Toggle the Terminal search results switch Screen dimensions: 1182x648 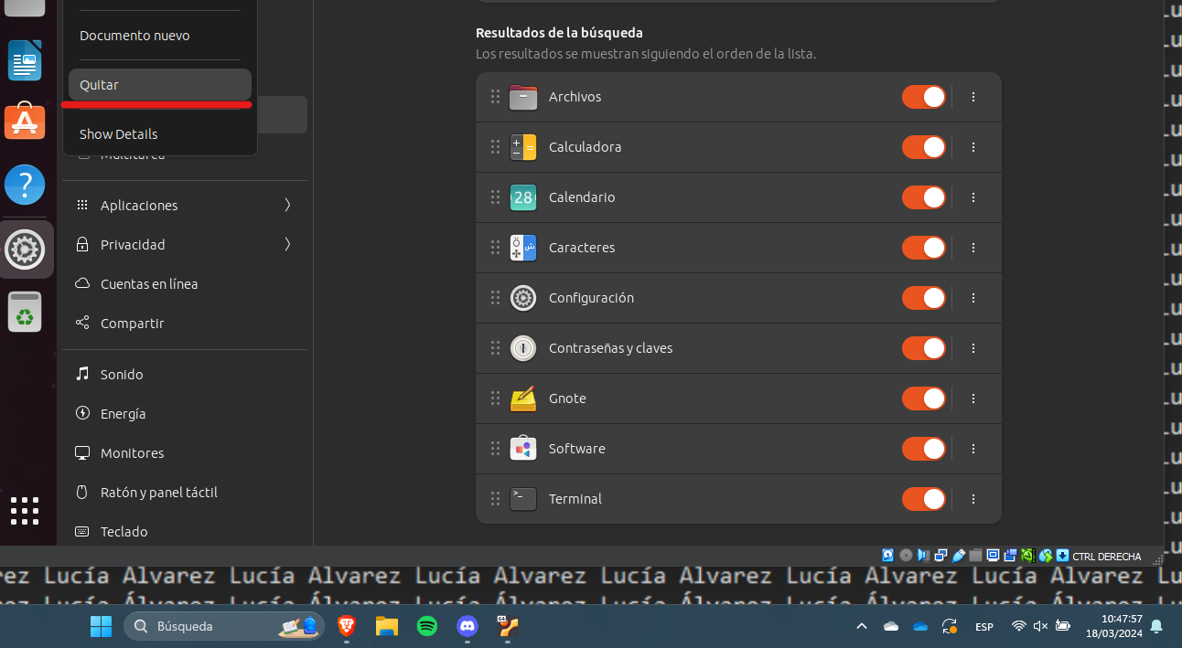[923, 499]
